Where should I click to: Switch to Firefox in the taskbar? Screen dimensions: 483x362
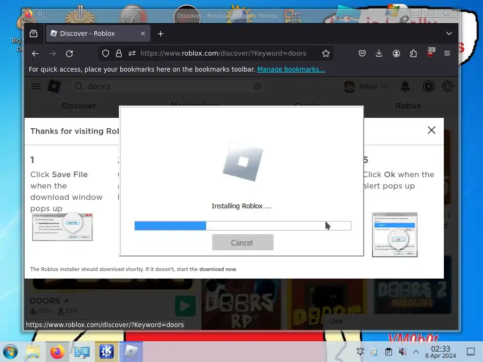[58, 352]
